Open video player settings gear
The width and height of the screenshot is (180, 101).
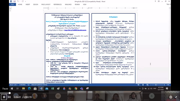tap(171, 97)
